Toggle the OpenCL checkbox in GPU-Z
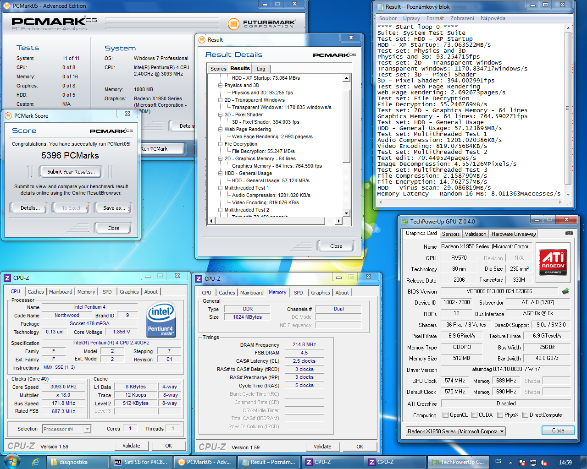The height and width of the screenshot is (469, 587). [x=445, y=415]
